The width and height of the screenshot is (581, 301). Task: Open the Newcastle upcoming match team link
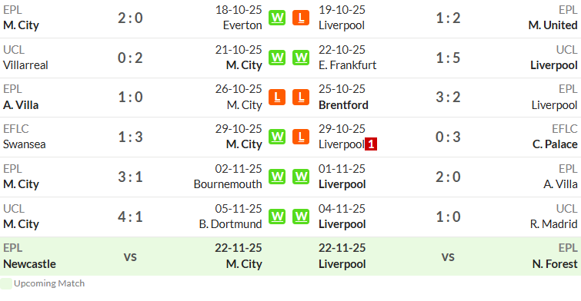point(30,264)
